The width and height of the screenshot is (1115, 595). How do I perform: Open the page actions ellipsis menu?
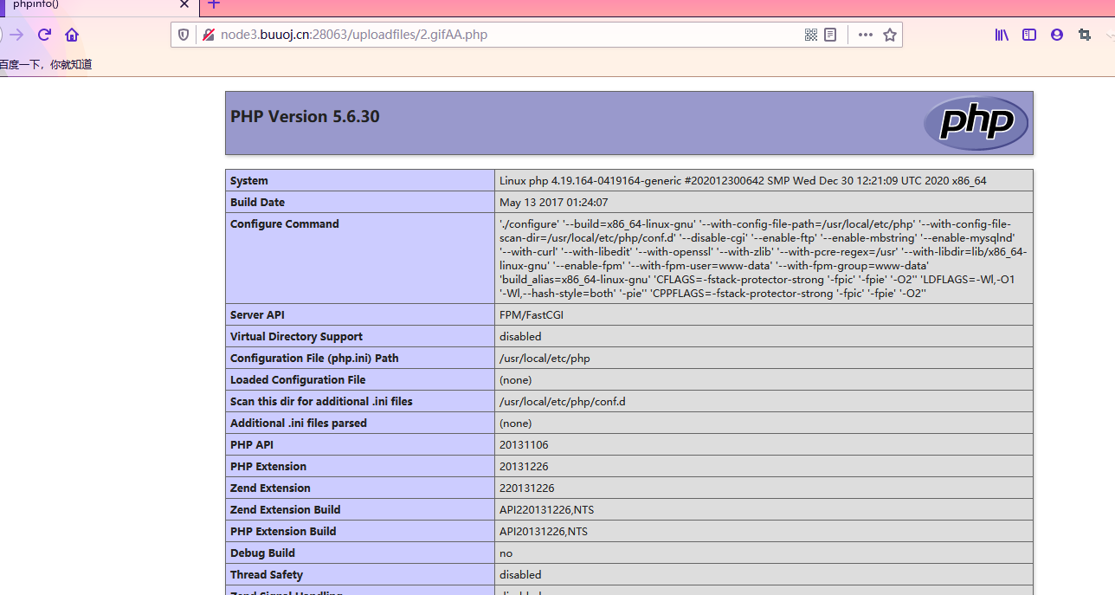click(x=865, y=35)
